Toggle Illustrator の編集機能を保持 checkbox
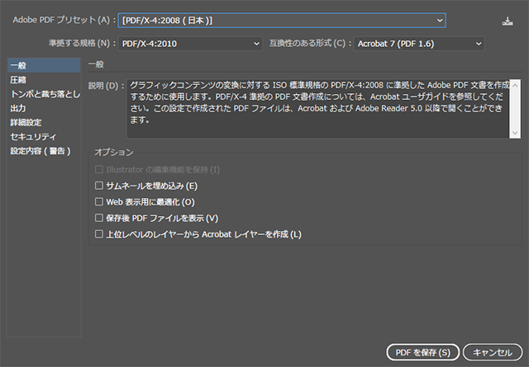Image resolution: width=529 pixels, height=367 pixels. coord(99,169)
